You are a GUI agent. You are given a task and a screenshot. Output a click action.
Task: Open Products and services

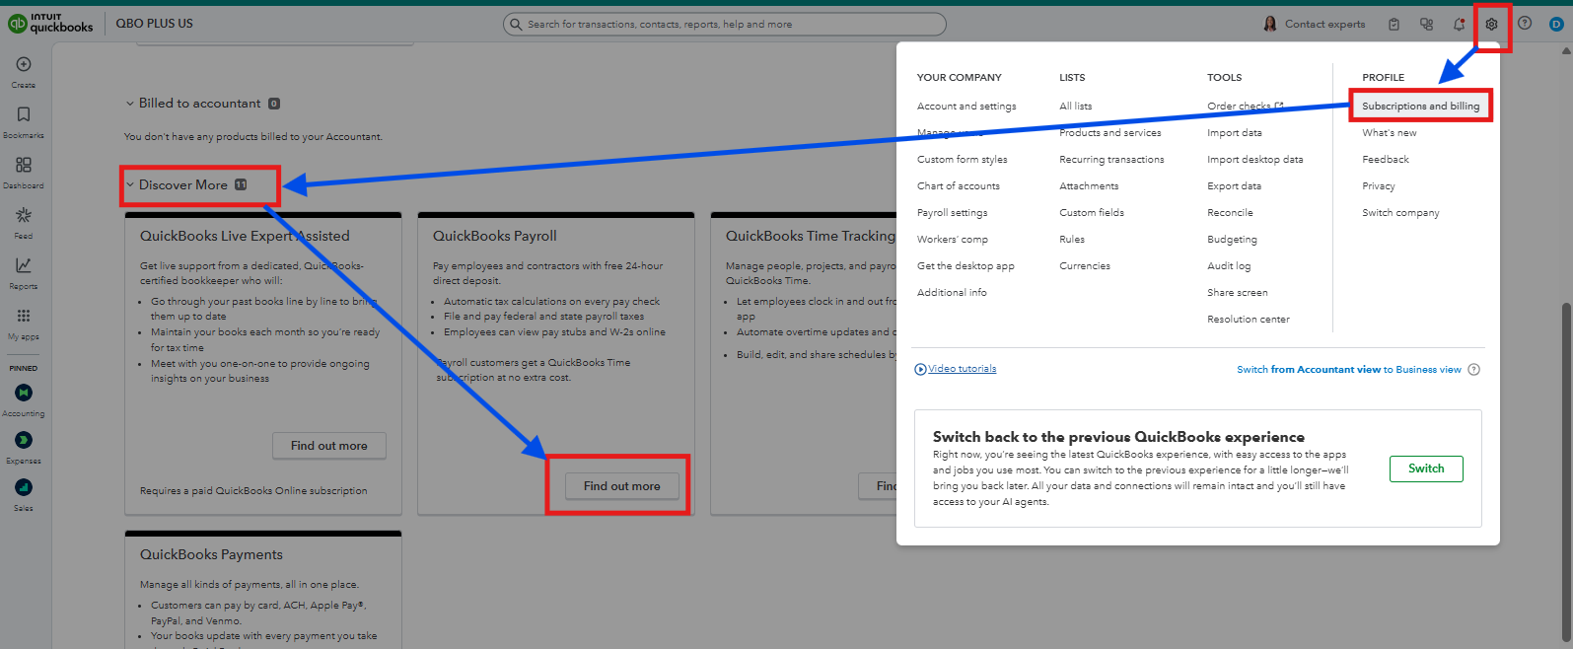[x=1110, y=133]
